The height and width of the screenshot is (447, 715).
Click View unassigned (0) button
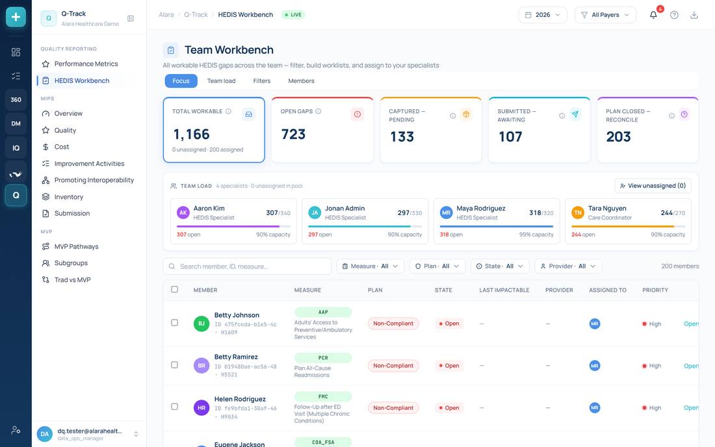[653, 185]
